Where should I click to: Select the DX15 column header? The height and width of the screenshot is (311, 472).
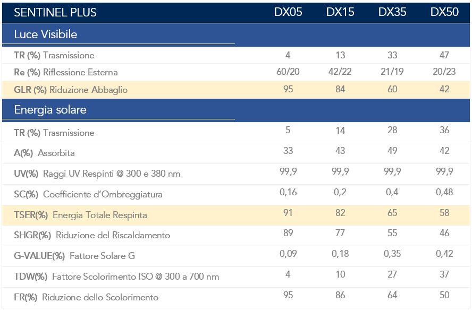[x=340, y=12]
